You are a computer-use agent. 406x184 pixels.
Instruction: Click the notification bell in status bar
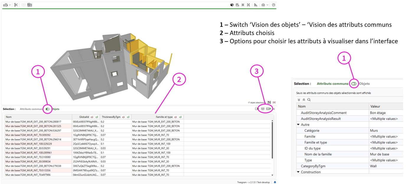point(275,182)
